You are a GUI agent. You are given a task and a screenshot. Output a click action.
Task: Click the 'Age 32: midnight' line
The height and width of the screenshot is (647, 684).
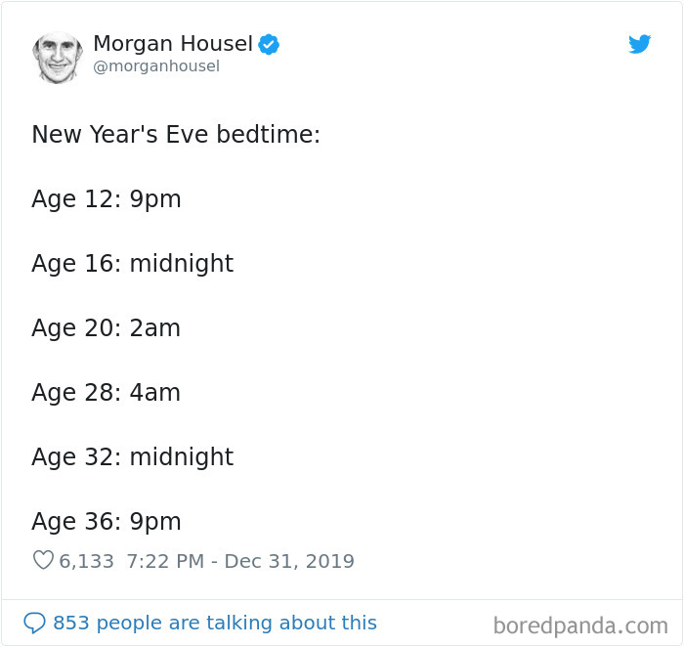coord(133,457)
